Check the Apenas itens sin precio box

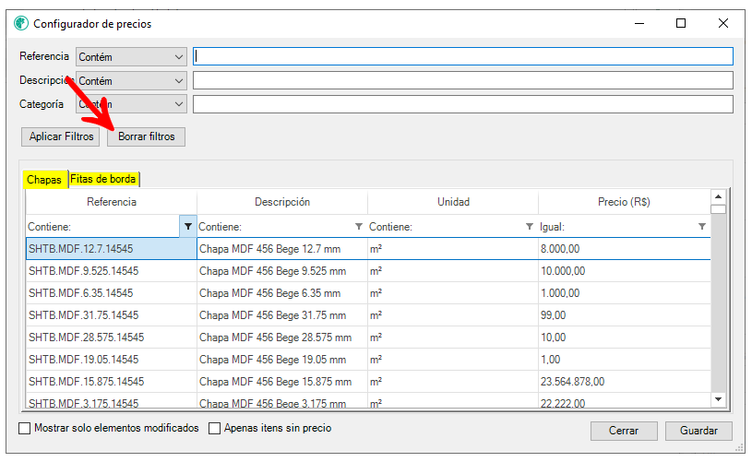tap(215, 429)
